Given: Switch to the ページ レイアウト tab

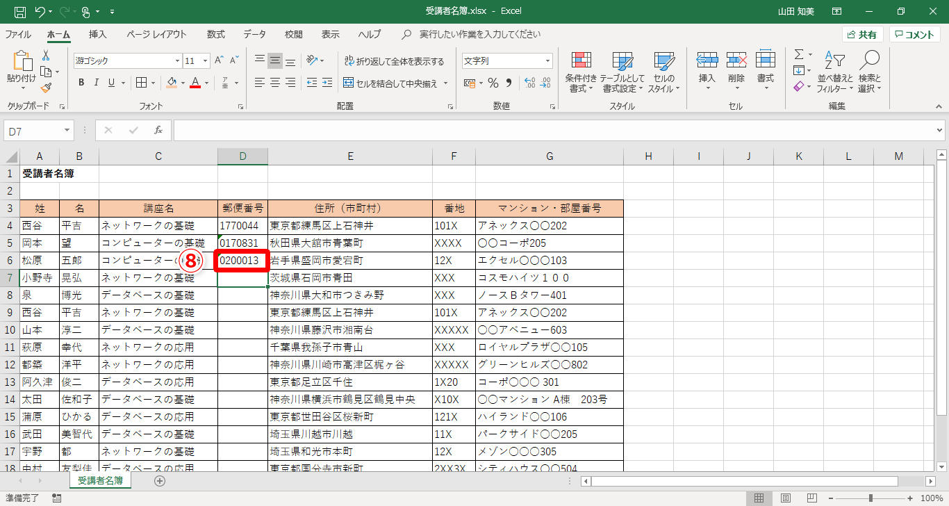Looking at the screenshot, I should pyautogui.click(x=156, y=34).
